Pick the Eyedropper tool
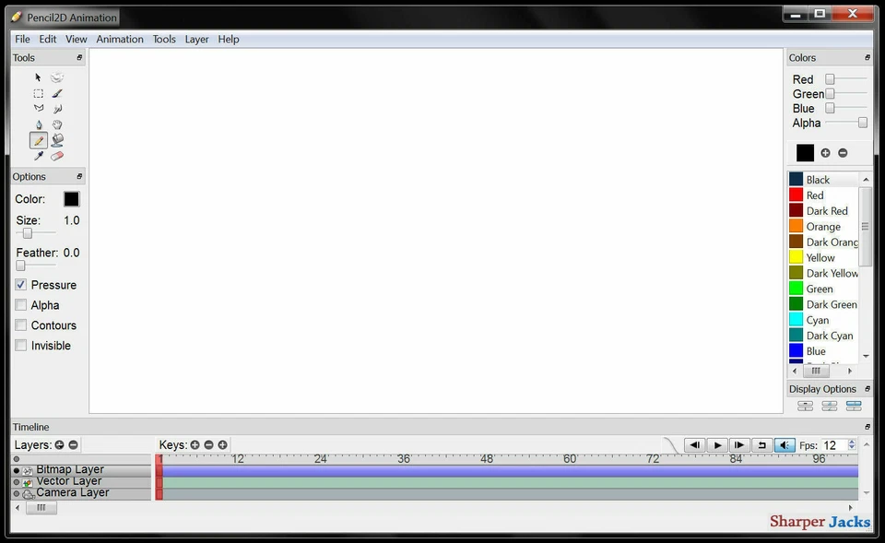 pyautogui.click(x=38, y=155)
